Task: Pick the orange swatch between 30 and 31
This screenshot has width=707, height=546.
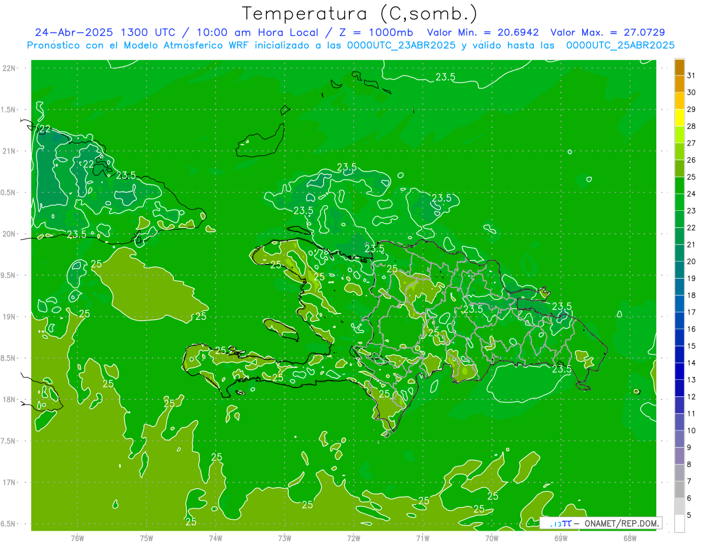Action: click(679, 84)
